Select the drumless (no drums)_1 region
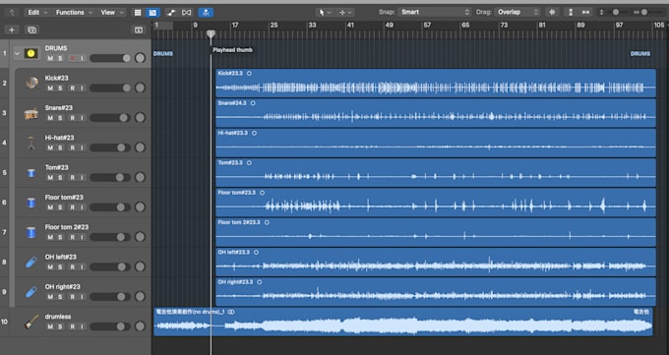Image resolution: width=669 pixels, height=355 pixels. [x=402, y=322]
